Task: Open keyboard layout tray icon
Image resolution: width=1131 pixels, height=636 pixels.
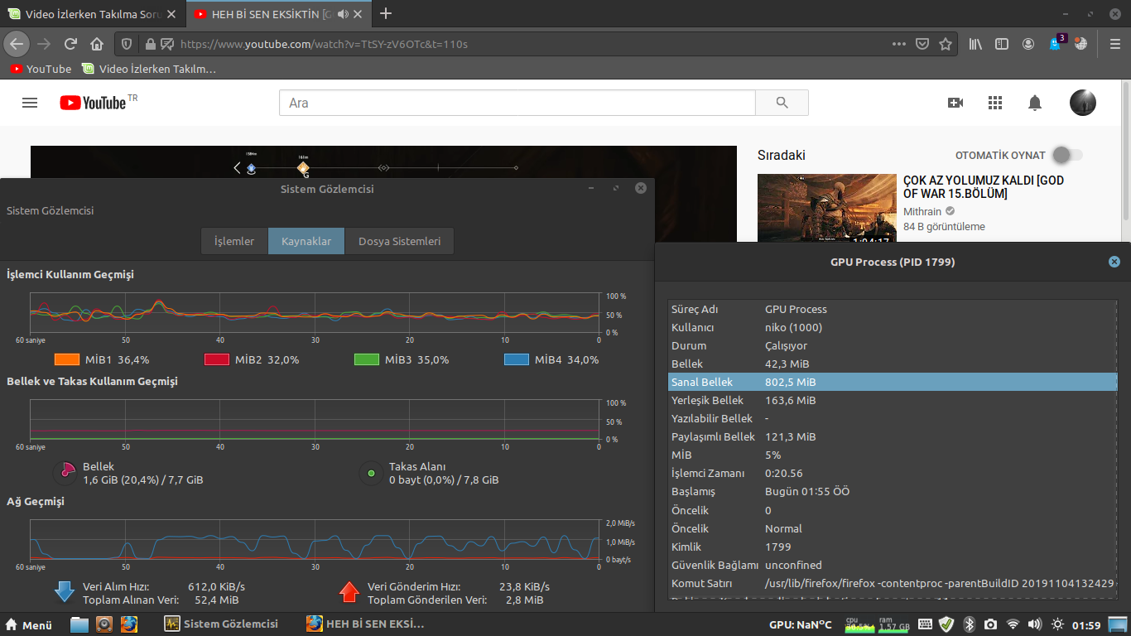Action: [x=925, y=624]
